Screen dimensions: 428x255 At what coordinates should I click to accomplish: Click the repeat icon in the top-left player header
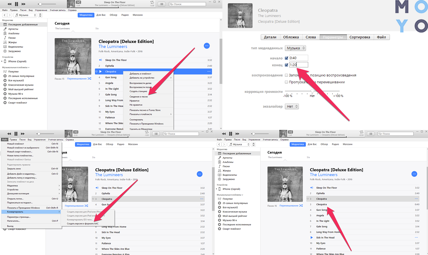click(x=152, y=2)
